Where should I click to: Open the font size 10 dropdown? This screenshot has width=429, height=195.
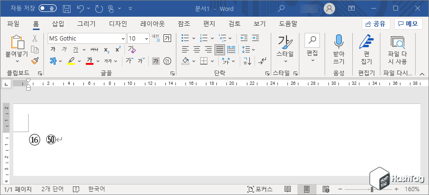click(x=147, y=39)
